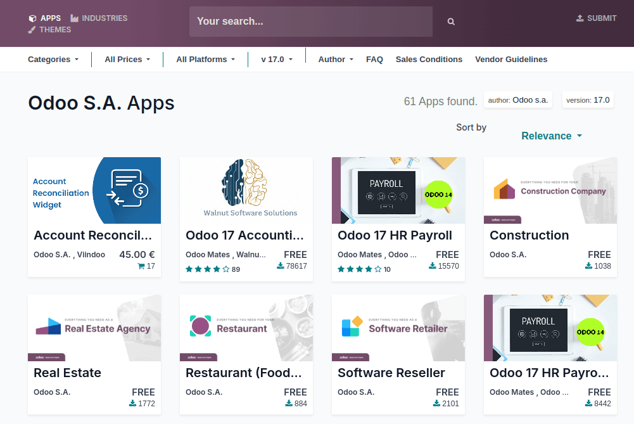
Task: Click the Construction app title
Action: click(529, 236)
